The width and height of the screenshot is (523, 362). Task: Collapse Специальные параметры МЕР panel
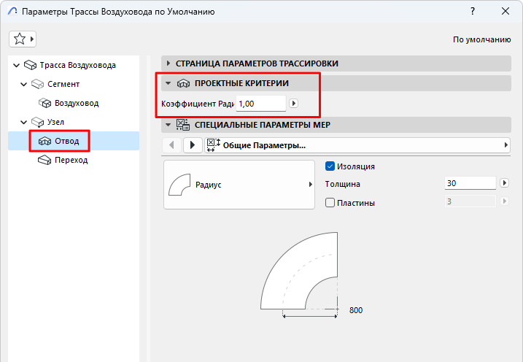click(168, 125)
